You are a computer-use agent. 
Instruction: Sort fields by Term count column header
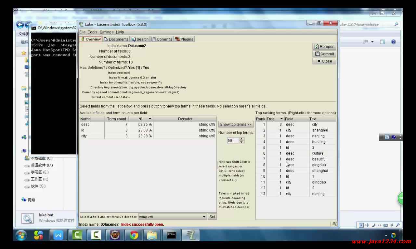pyautogui.click(x=117, y=119)
